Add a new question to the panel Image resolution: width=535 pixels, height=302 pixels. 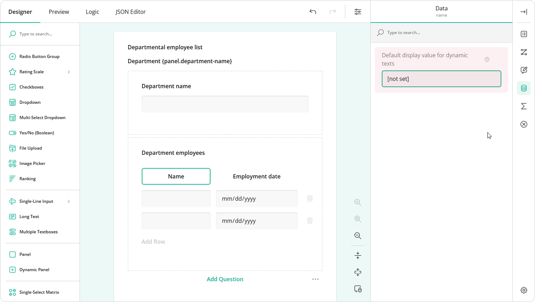225,279
